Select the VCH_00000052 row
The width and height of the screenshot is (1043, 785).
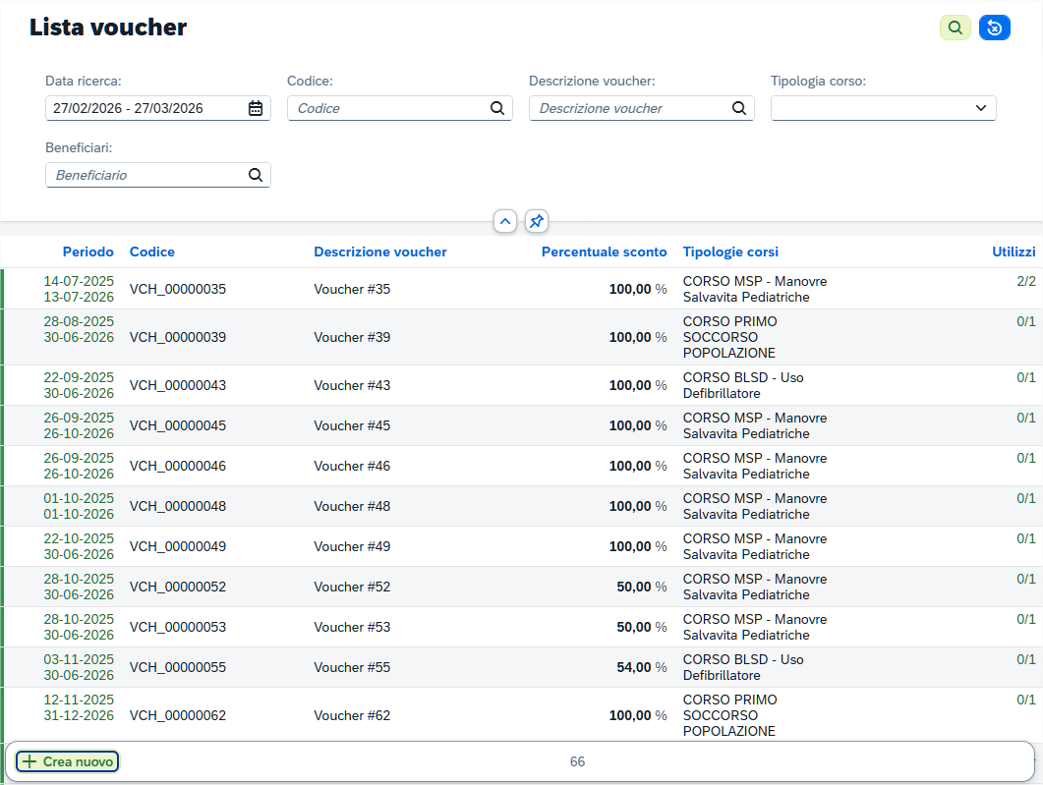pos(521,587)
